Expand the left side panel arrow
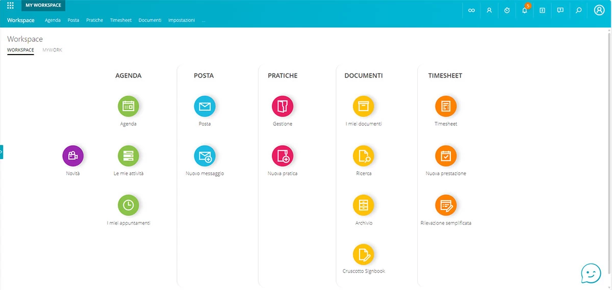 coord(2,152)
